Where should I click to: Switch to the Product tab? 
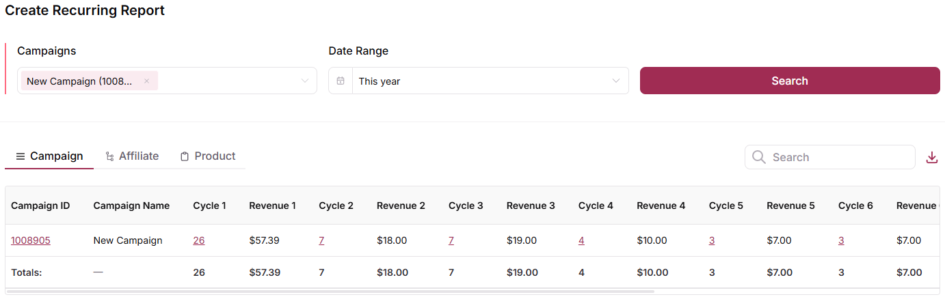coord(208,156)
